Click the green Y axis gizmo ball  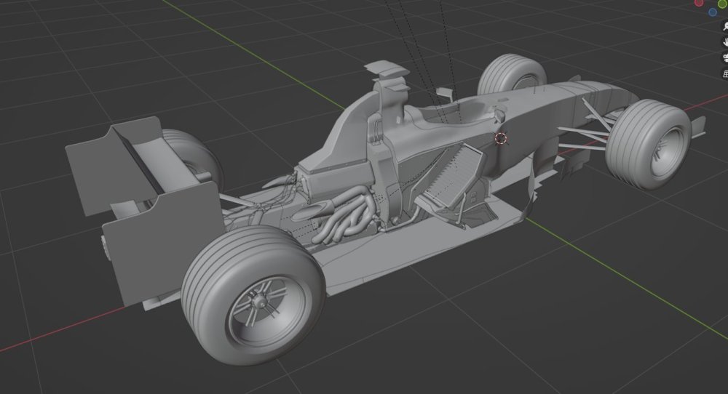coord(722,2)
